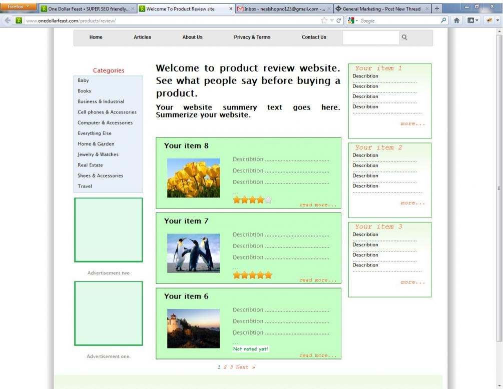Click the website search input box
This screenshot has width=503, height=389.
[371, 37]
